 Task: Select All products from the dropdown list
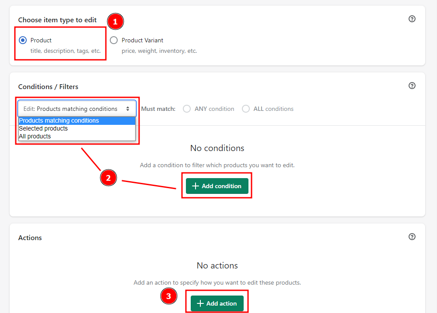35,136
